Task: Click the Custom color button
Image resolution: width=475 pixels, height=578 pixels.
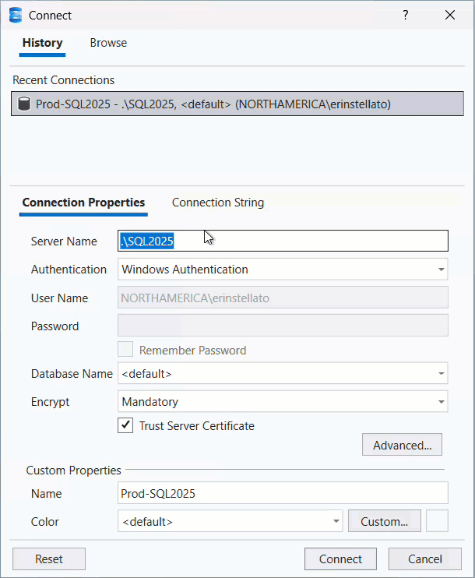Action: [x=384, y=522]
